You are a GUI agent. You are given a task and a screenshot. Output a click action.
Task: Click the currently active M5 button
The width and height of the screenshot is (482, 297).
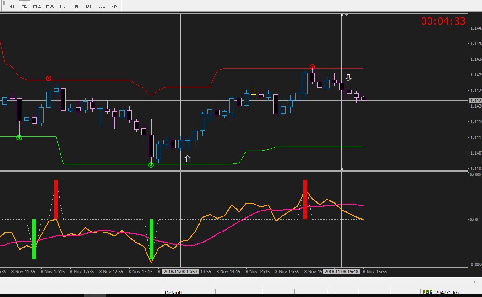coord(24,6)
